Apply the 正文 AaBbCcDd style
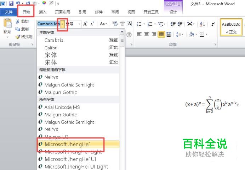Image resolution: width=245 pixels, height=170 pixels. [231, 28]
